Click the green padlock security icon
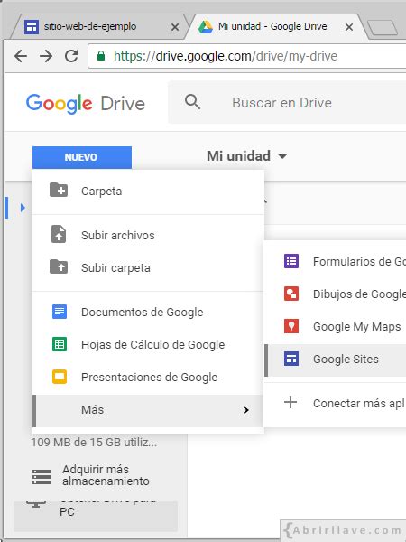 [x=101, y=56]
